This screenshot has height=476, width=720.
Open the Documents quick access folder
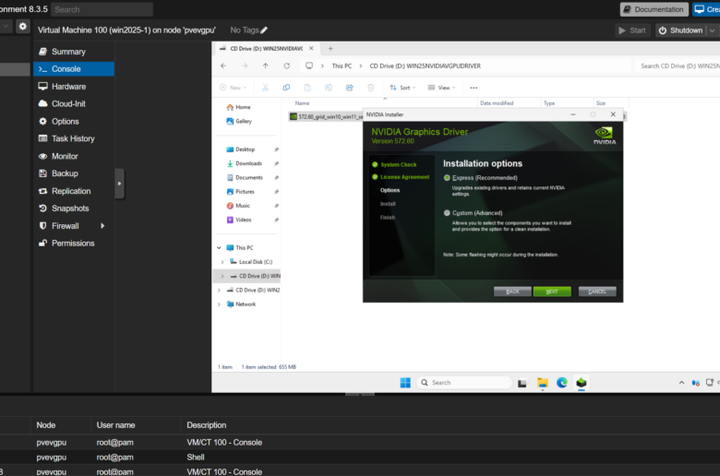point(245,178)
